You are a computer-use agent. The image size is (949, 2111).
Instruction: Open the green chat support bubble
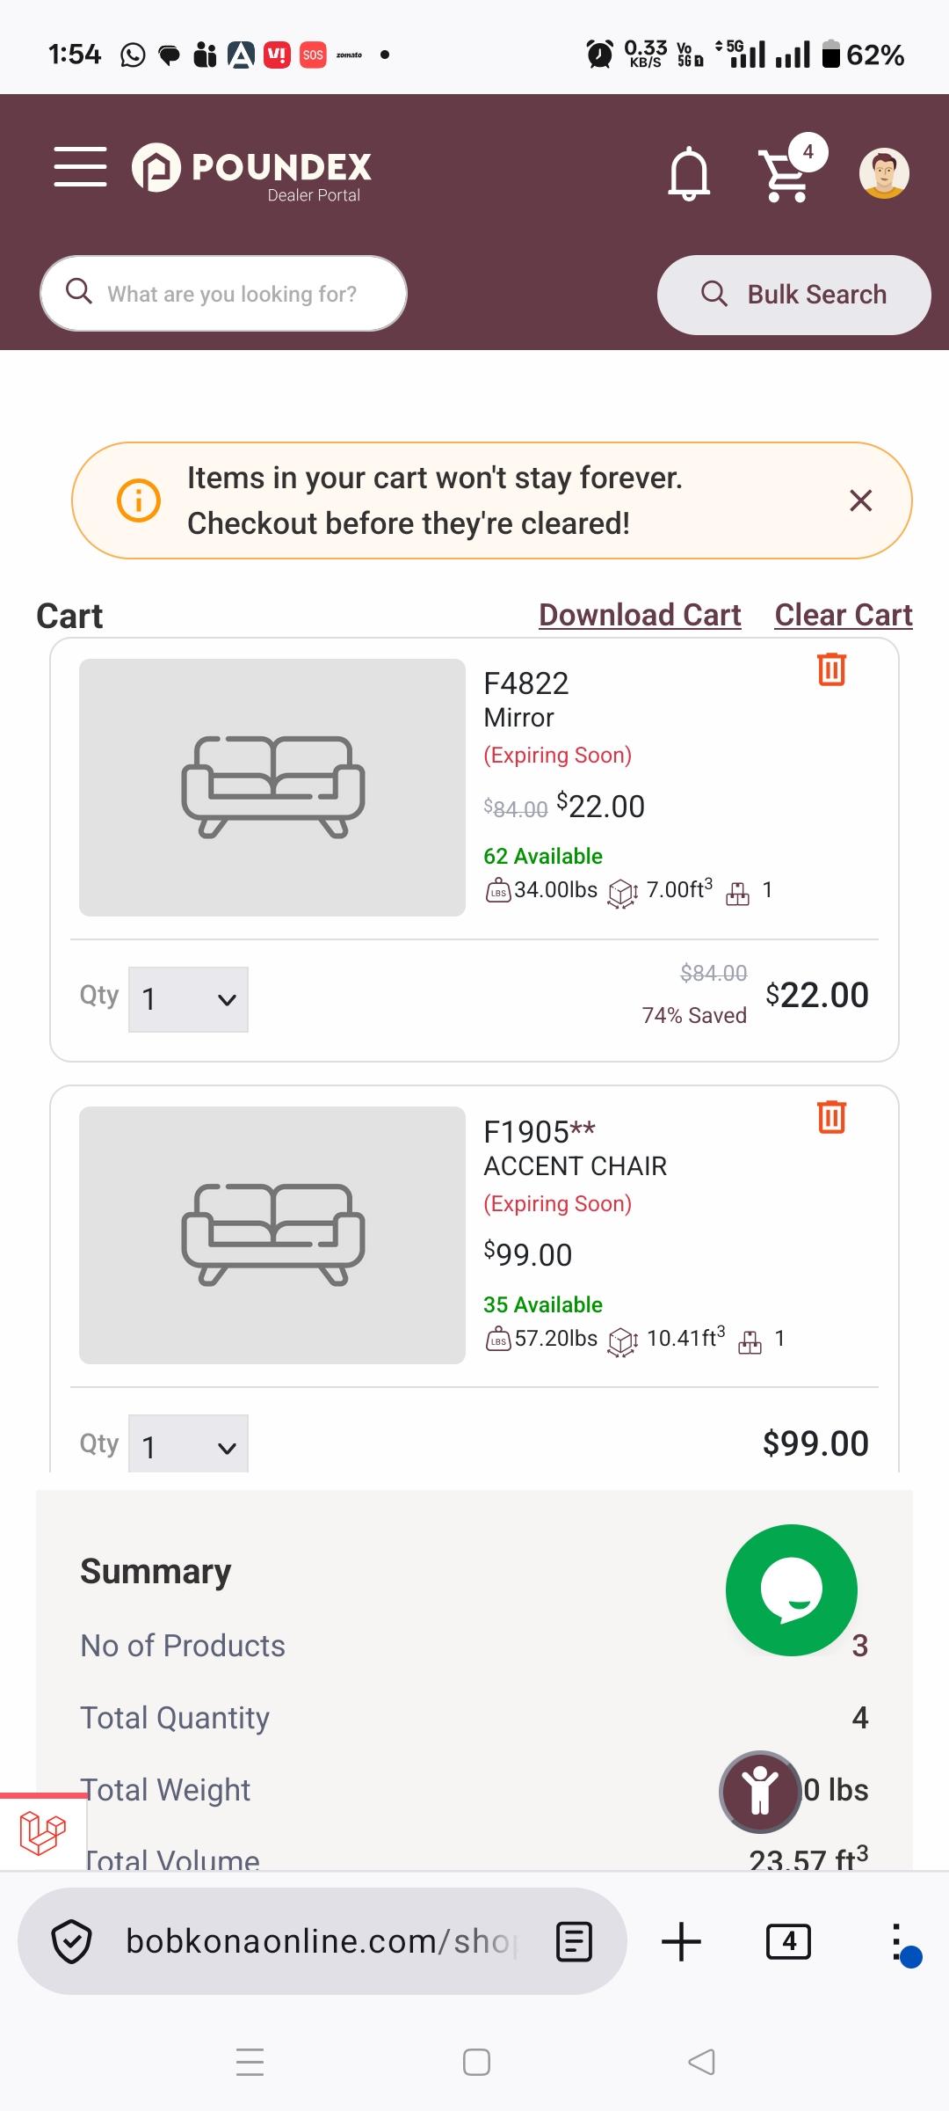pyautogui.click(x=791, y=1589)
